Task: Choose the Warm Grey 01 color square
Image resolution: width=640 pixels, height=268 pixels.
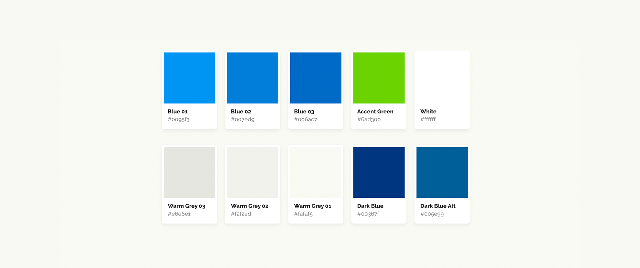Action: 316,172
